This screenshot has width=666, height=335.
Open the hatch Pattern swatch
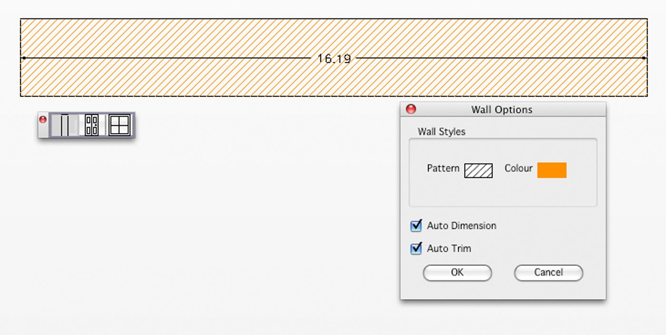click(478, 170)
